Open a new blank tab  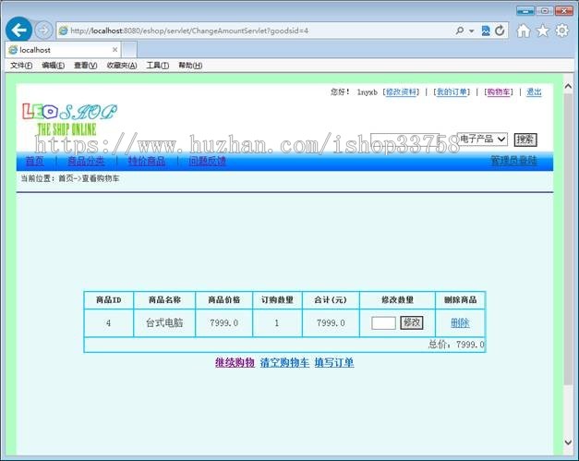[129, 50]
